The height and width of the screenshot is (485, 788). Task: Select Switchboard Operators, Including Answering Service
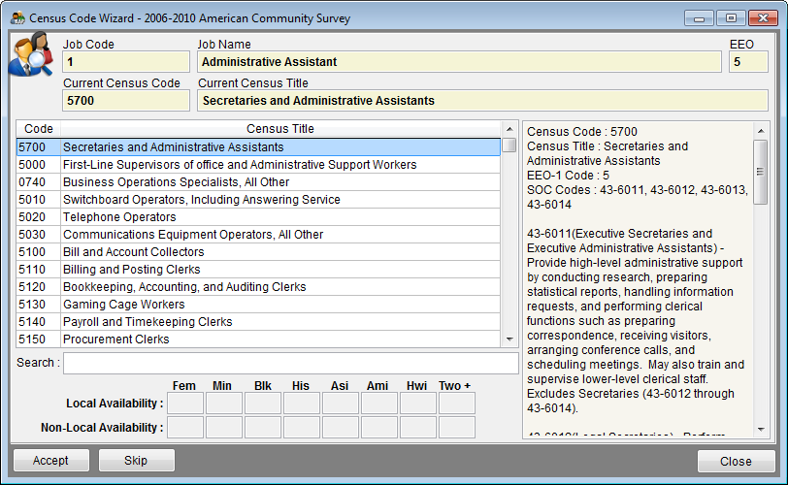coord(258,199)
